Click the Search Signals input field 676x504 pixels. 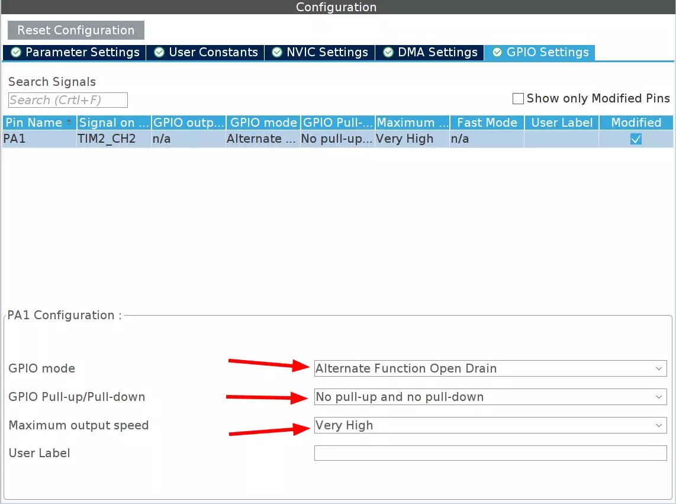(67, 100)
